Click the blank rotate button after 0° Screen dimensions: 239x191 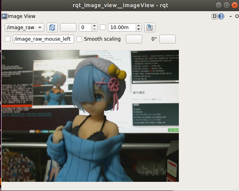pos(167,39)
